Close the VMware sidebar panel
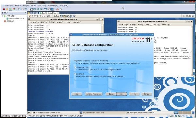196x118 pixels. coord(25,12)
